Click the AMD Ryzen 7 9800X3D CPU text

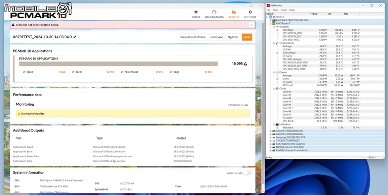coord(61,181)
